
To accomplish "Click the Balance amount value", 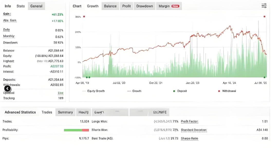I will [x=56, y=51].
